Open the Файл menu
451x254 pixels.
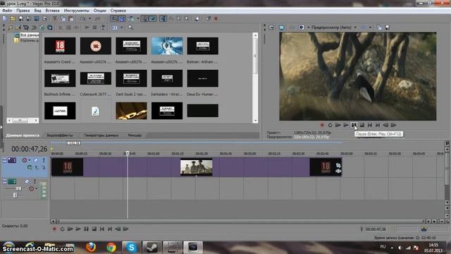coord(7,11)
